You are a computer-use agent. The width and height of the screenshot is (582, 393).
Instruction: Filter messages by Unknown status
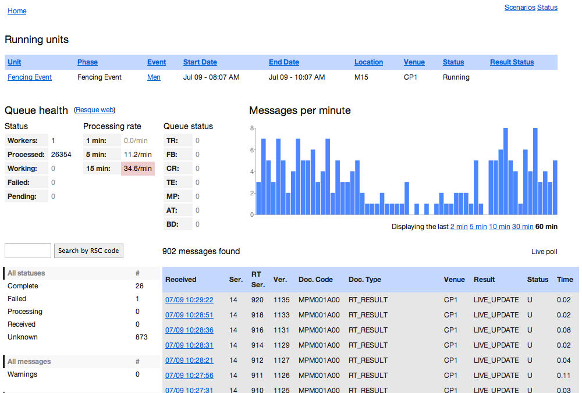pyautogui.click(x=23, y=337)
